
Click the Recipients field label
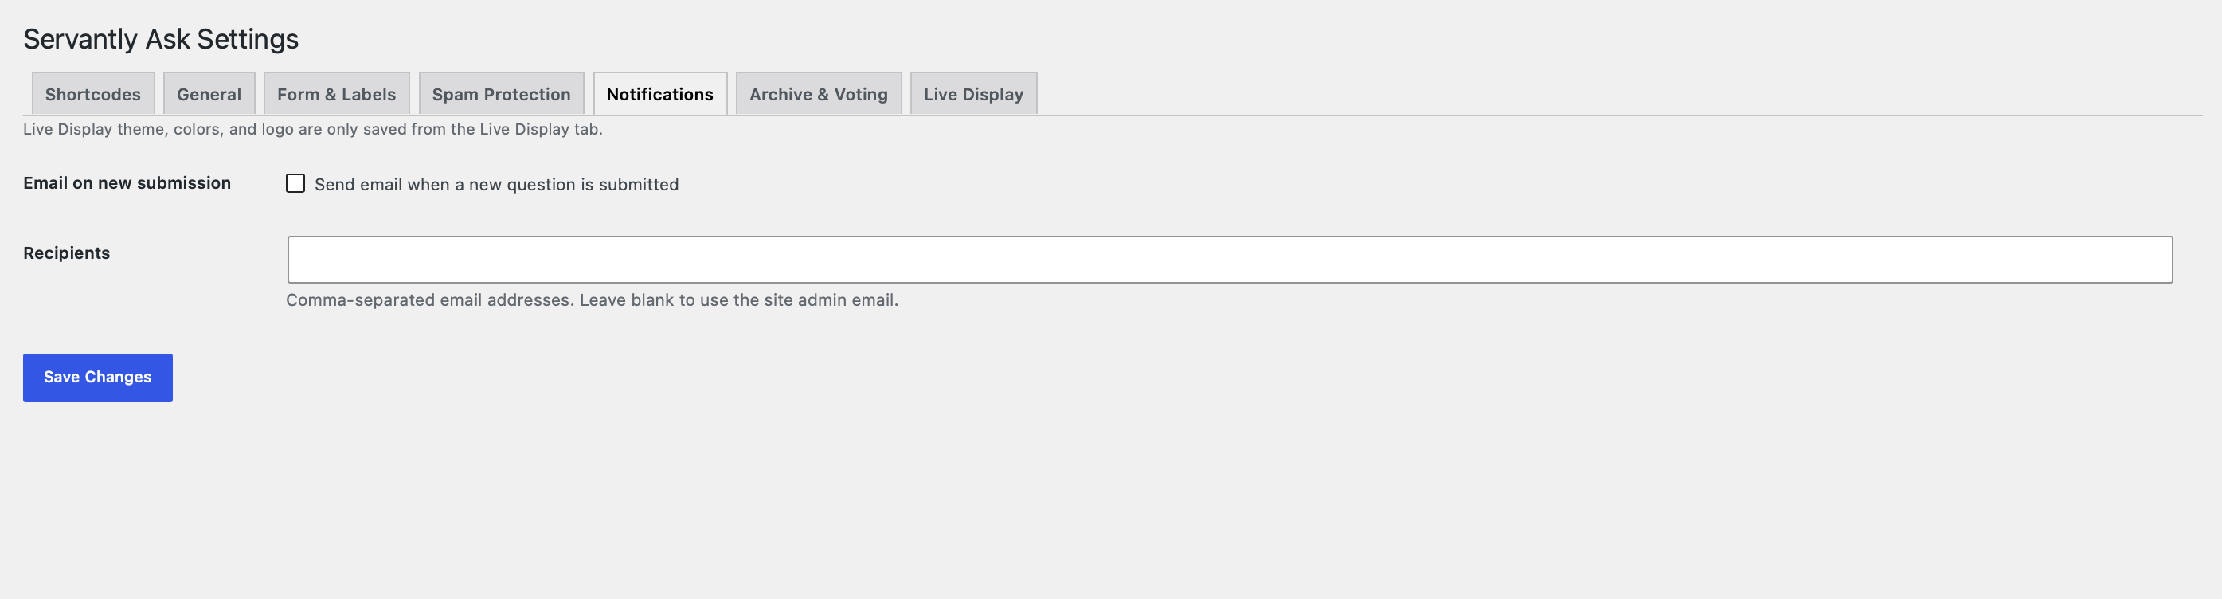click(66, 253)
